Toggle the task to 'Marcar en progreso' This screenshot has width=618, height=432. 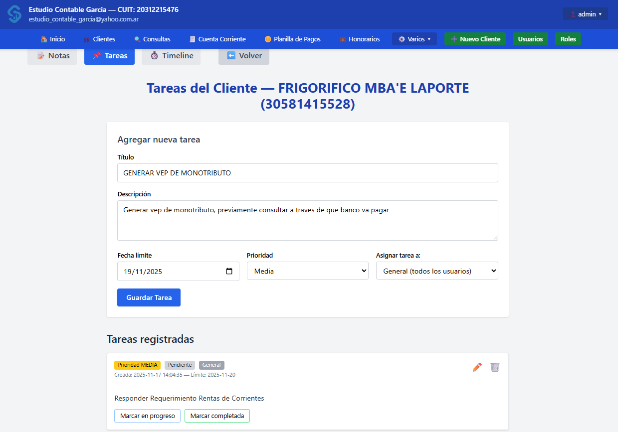tap(147, 416)
